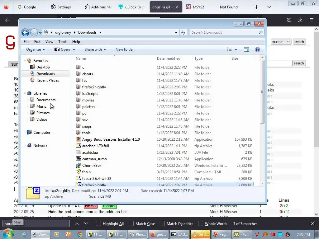Viewport: 319px width, 239px height.
Task: Open new tab with plus icon
Action: 257,7
